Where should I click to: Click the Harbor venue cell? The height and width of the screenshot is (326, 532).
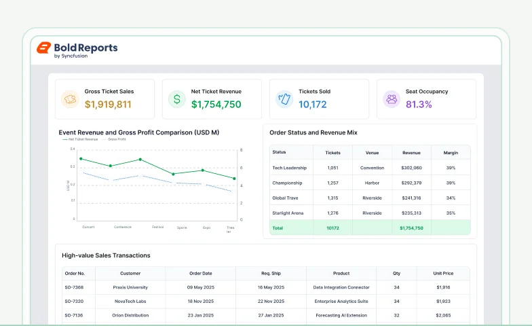coord(372,183)
